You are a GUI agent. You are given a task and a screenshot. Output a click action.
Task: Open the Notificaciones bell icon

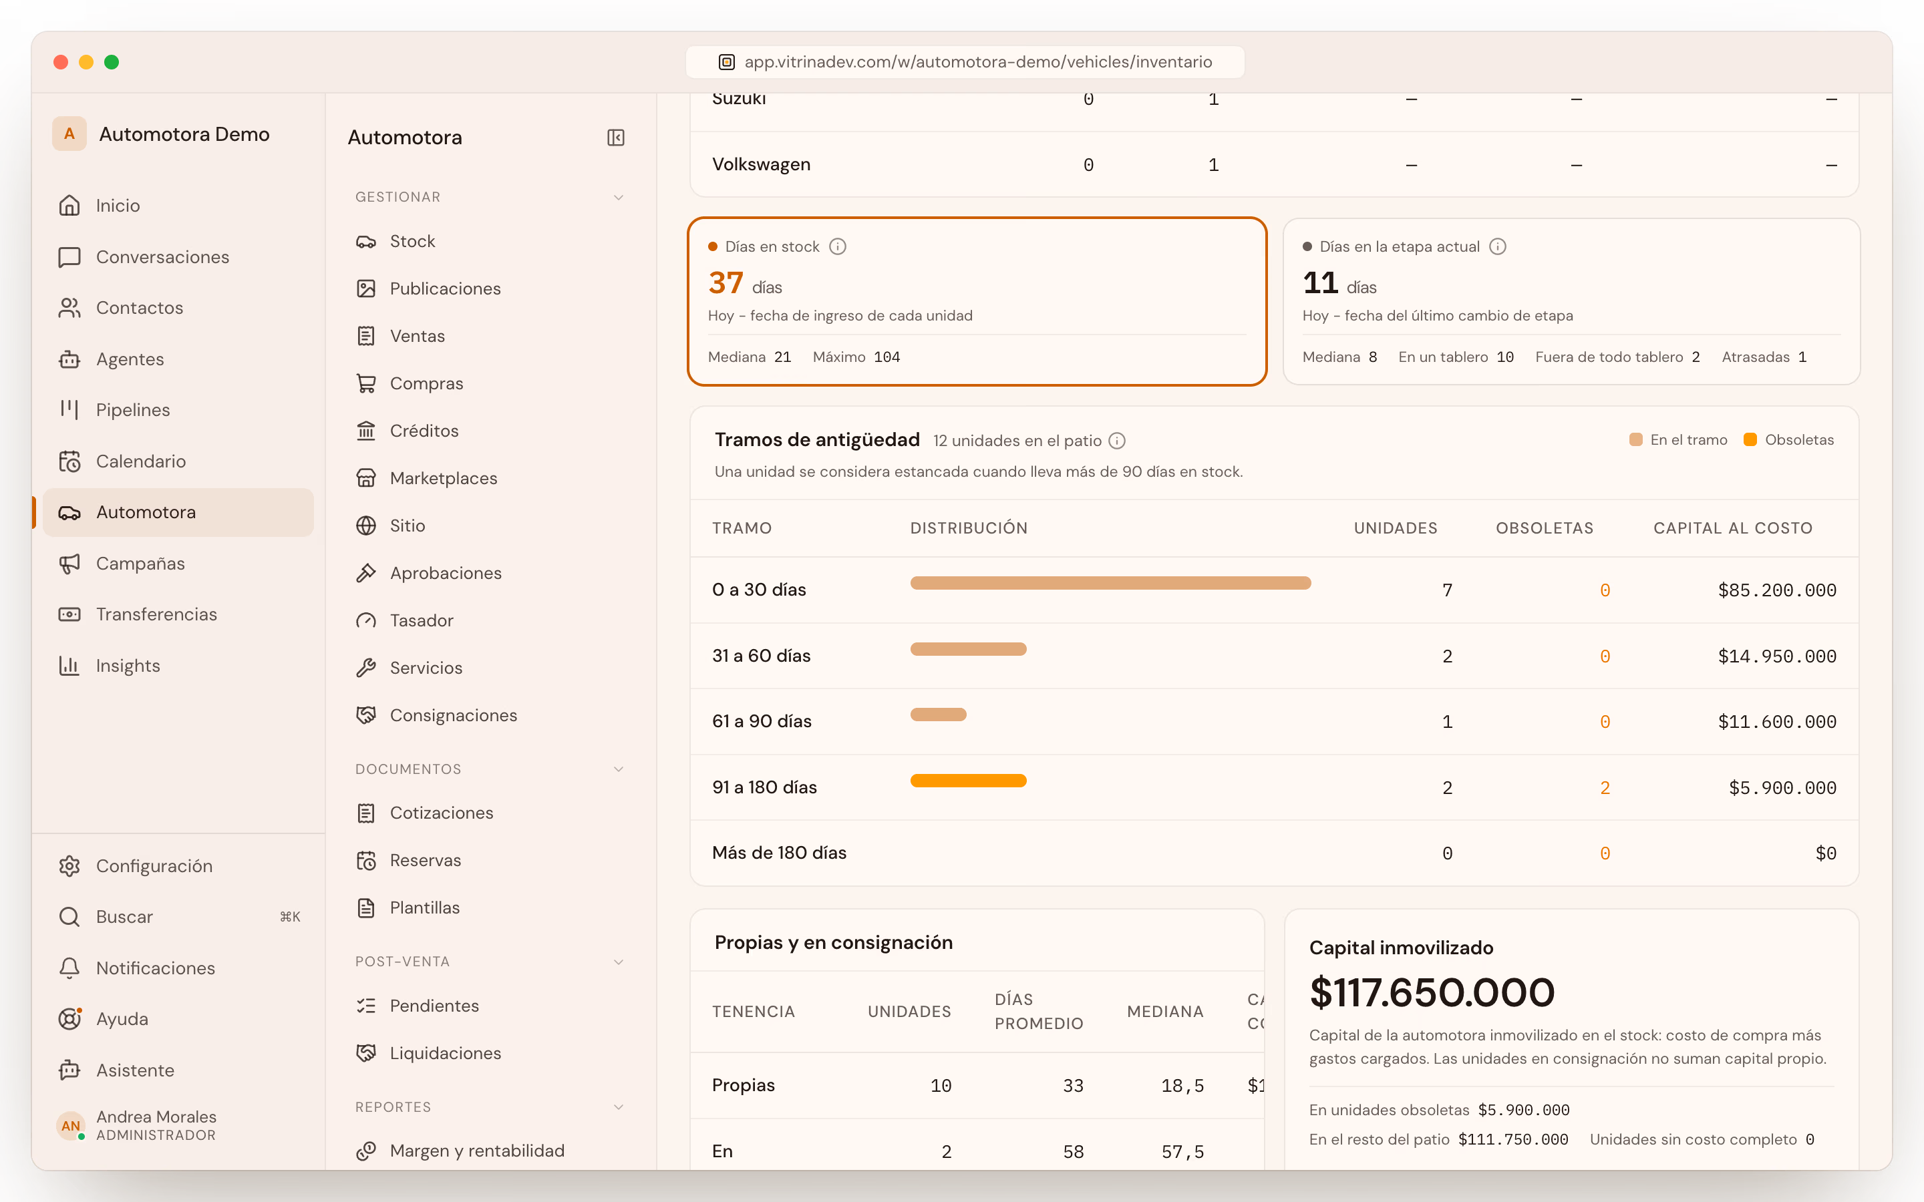pyautogui.click(x=69, y=968)
